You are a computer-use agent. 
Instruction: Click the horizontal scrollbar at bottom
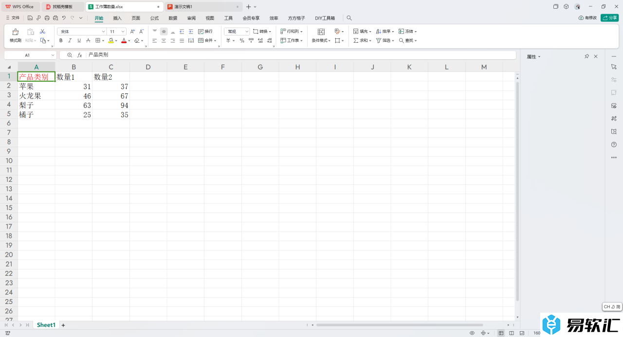[x=400, y=325]
